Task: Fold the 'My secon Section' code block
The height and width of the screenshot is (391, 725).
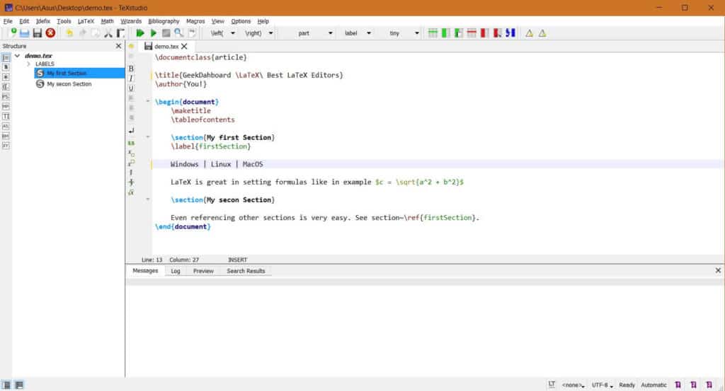Action: point(148,199)
